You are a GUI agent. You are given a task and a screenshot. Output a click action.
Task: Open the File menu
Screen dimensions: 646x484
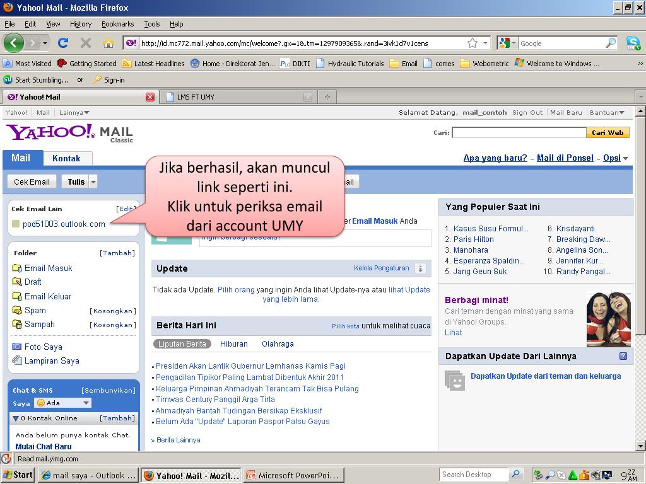[9, 24]
